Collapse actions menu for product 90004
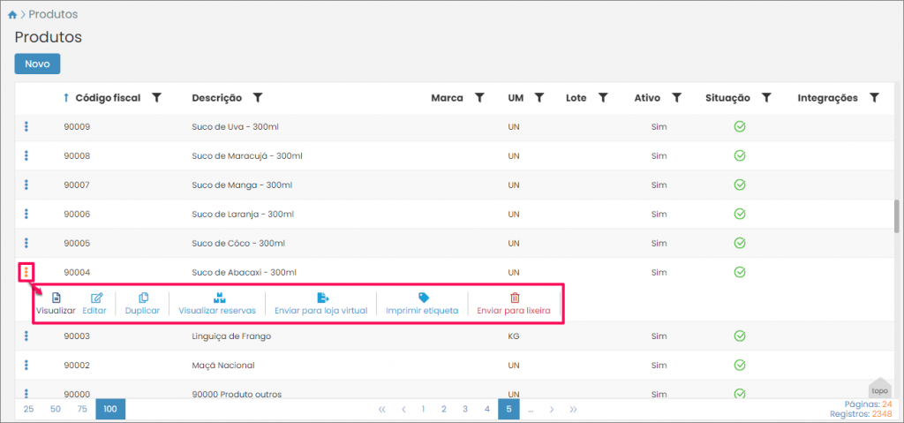Viewport: 904px width, 423px height. pyautogui.click(x=26, y=272)
